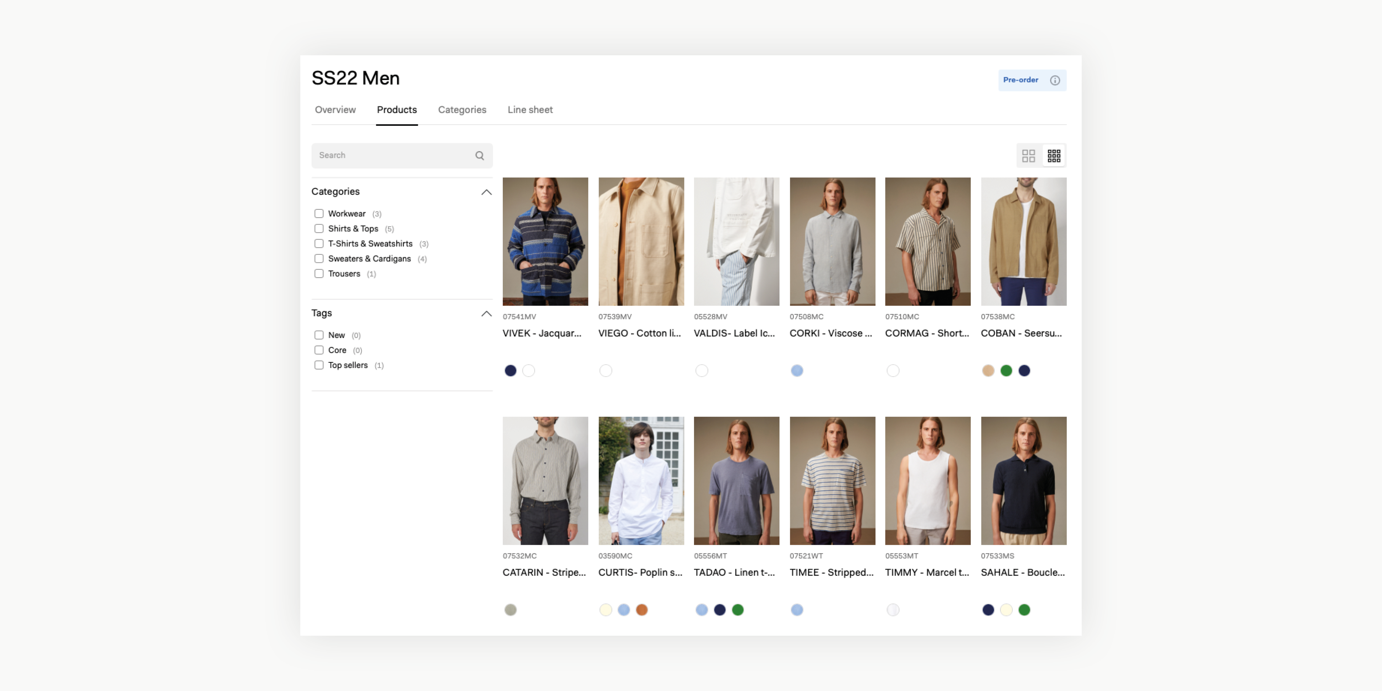Open the Line sheet tab
Viewport: 1382px width, 691px height.
(x=530, y=110)
